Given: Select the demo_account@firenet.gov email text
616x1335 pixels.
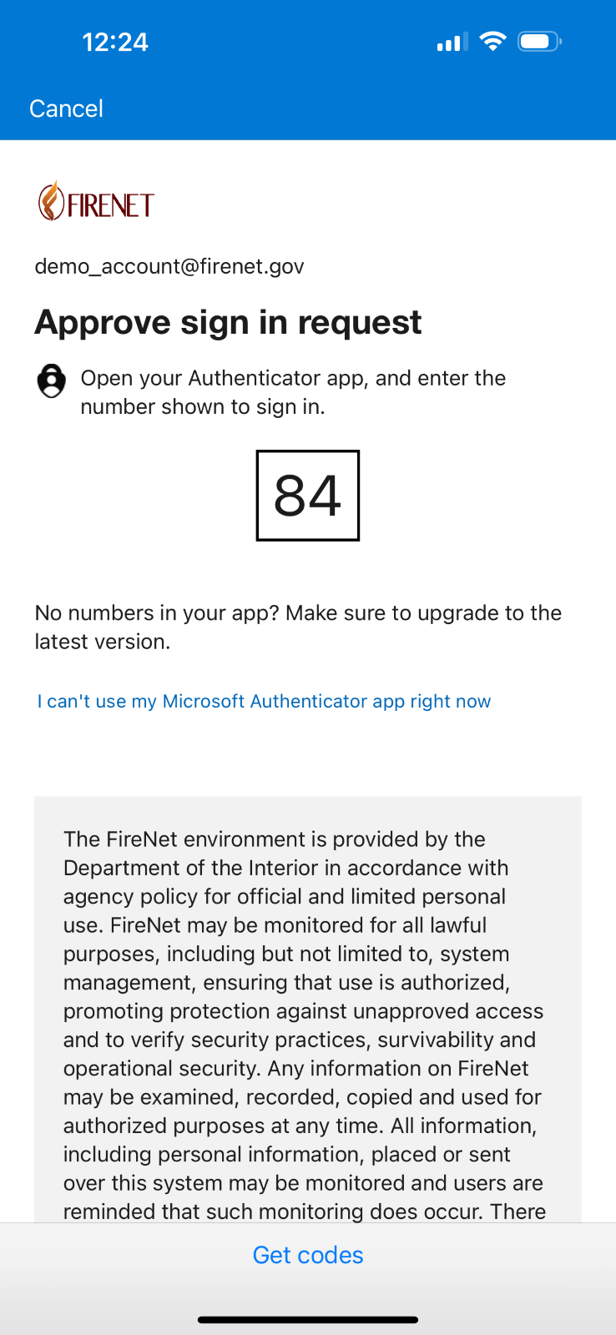Looking at the screenshot, I should [x=169, y=266].
